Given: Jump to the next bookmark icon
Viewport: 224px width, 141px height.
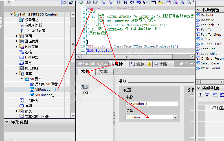Looking at the screenshot, I should coord(132,2).
